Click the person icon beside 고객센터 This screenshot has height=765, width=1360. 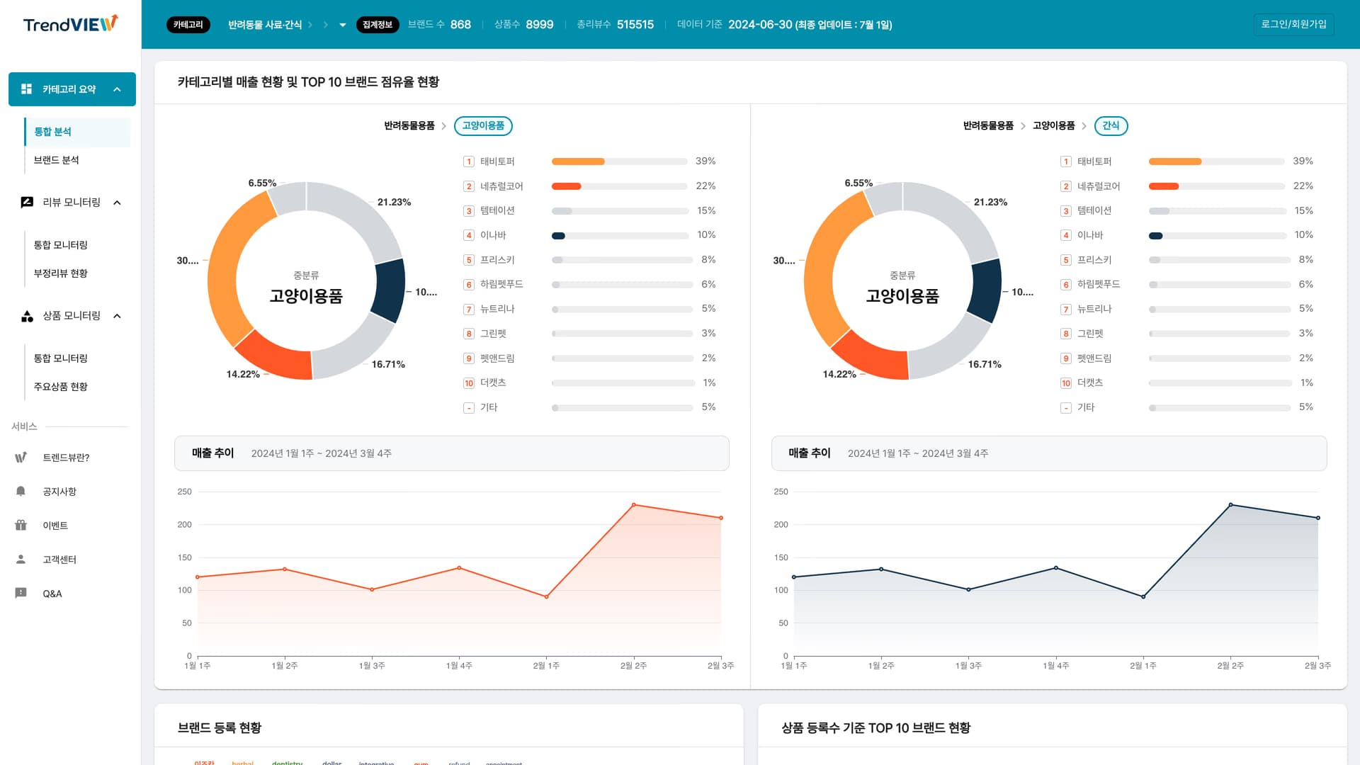[21, 560]
